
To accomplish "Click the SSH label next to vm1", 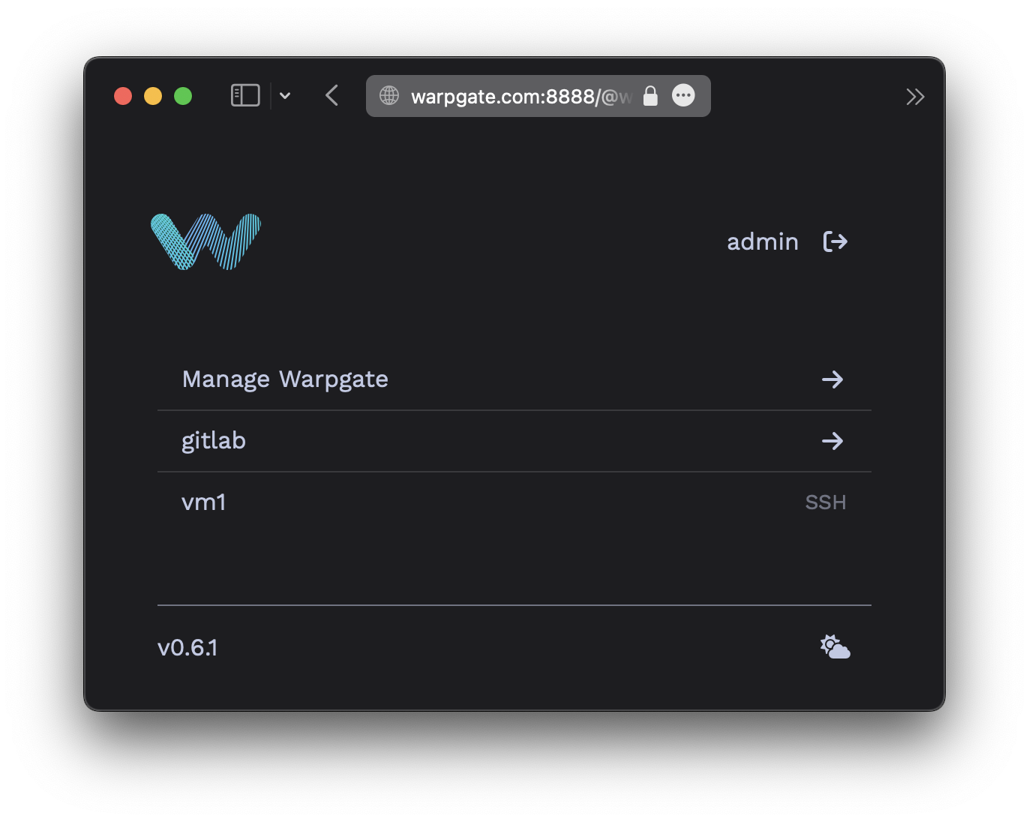I will [826, 502].
